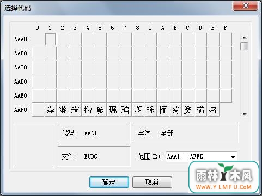Select cell in row AAE0, column 7
Image resolution: width=262 pixels, height=196 pixels.
coord(125,96)
